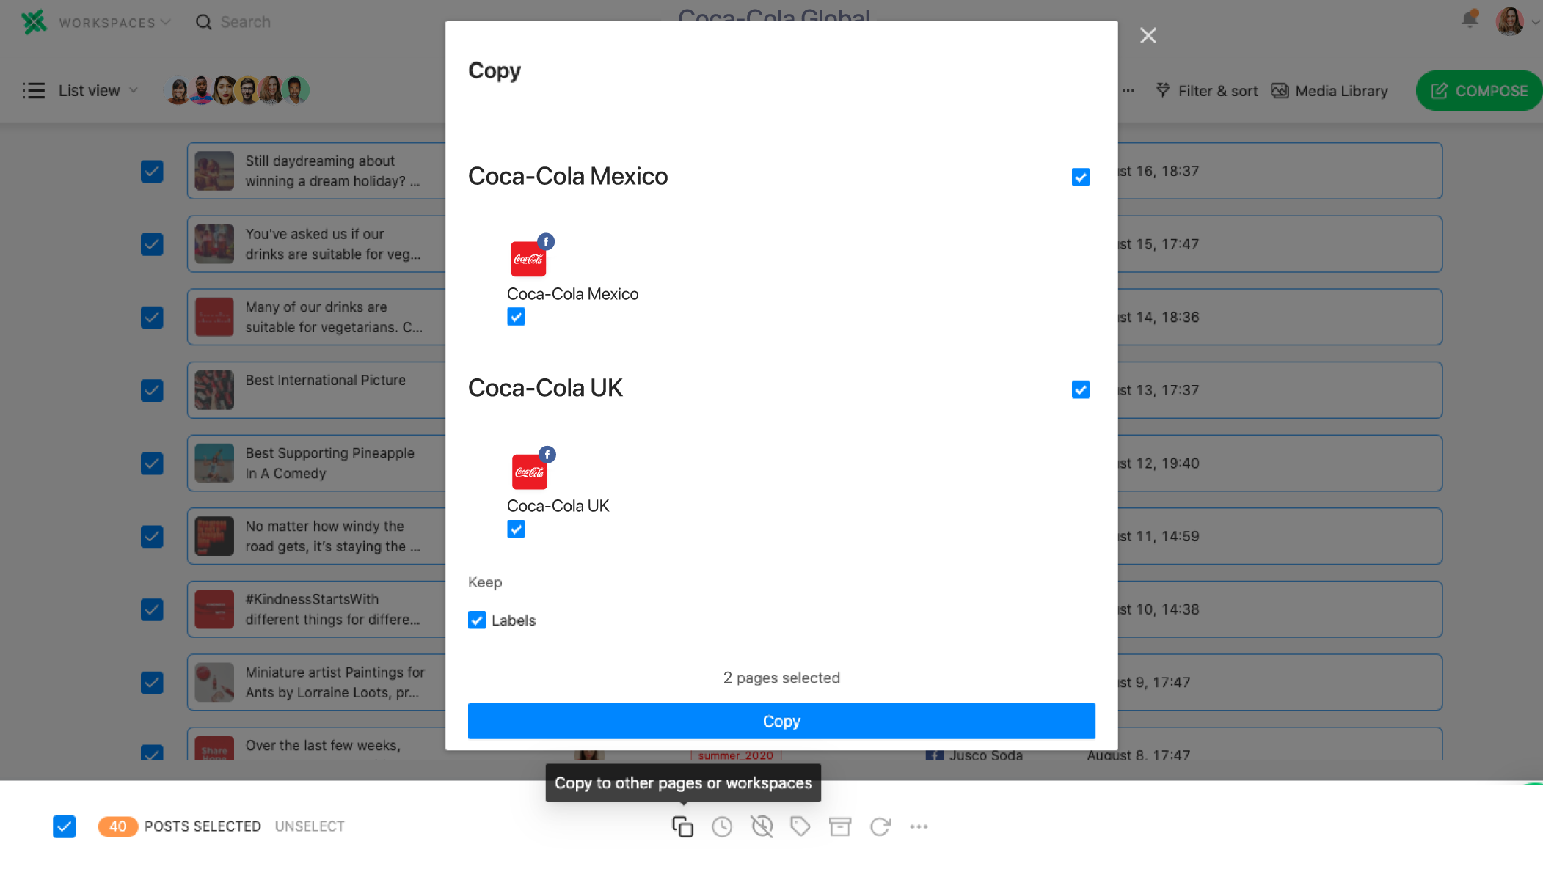Screen dimensions: 1543x880
Task: Click the Coca-Cola UK page logo
Action: tap(529, 472)
